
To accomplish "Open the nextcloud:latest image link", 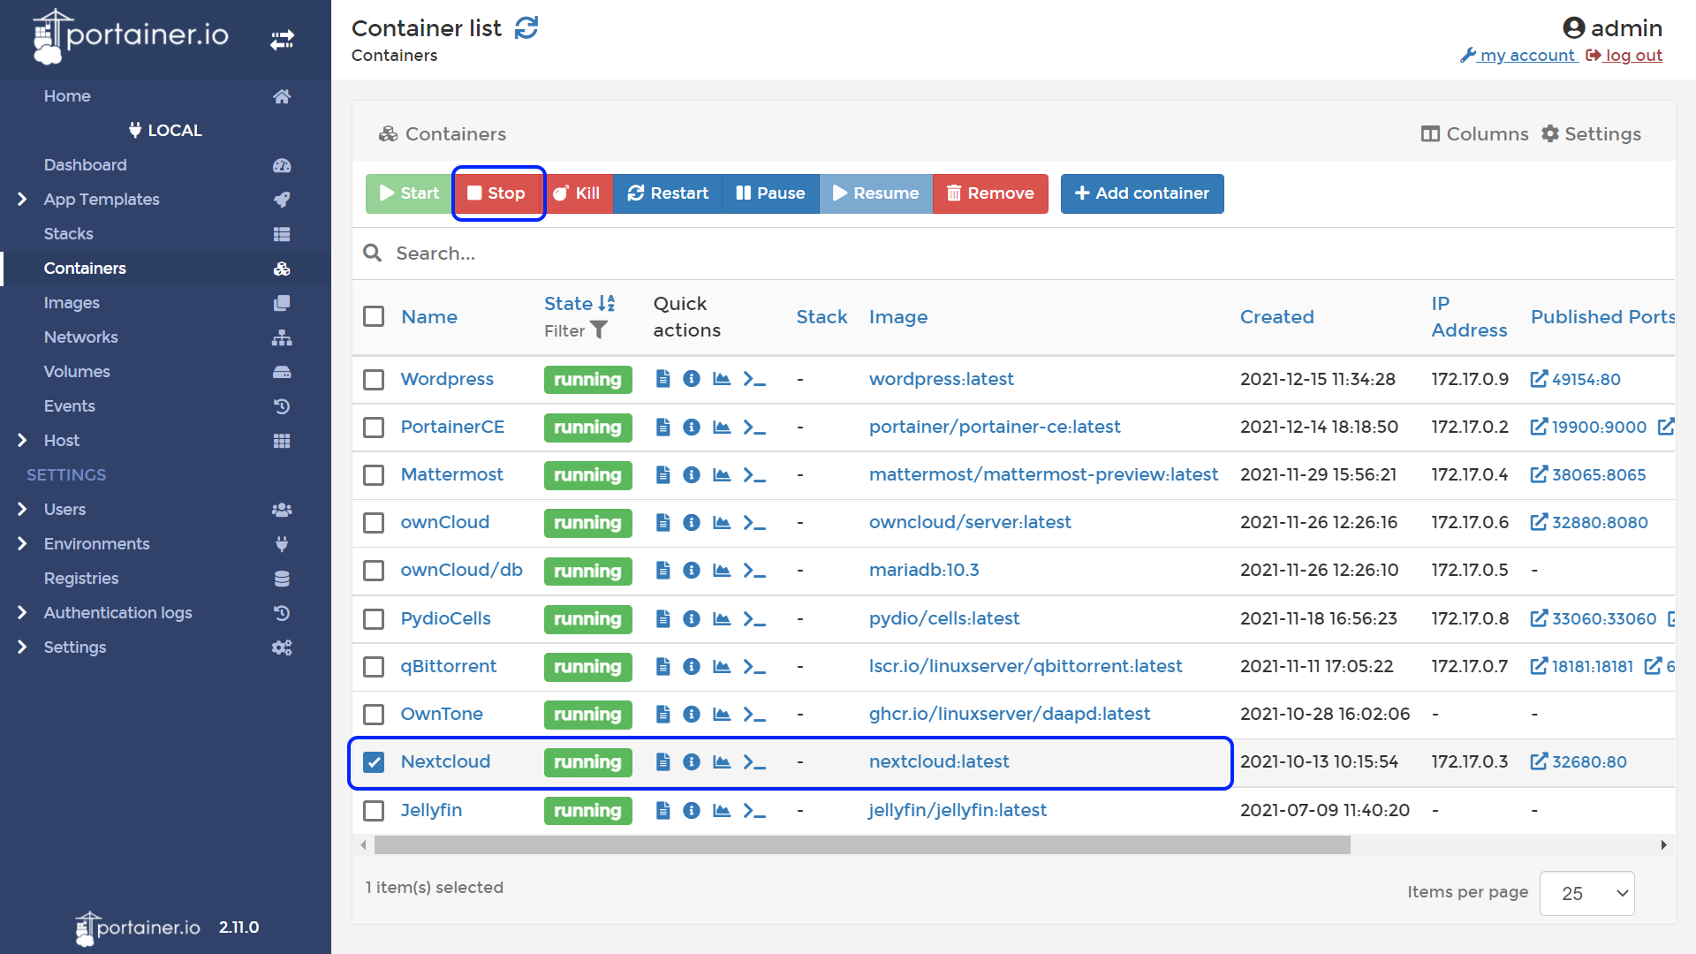I will point(939,761).
